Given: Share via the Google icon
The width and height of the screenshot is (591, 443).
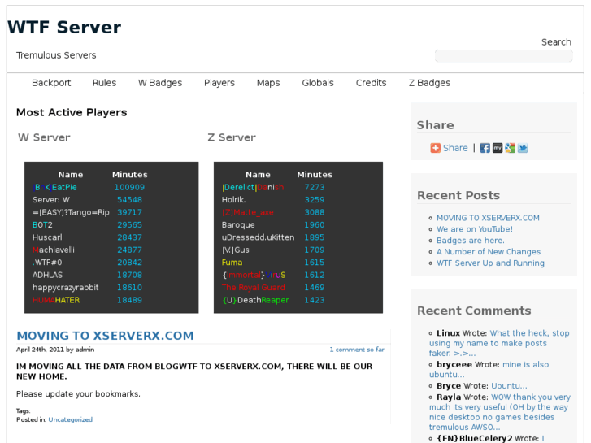Looking at the screenshot, I should 510,148.
